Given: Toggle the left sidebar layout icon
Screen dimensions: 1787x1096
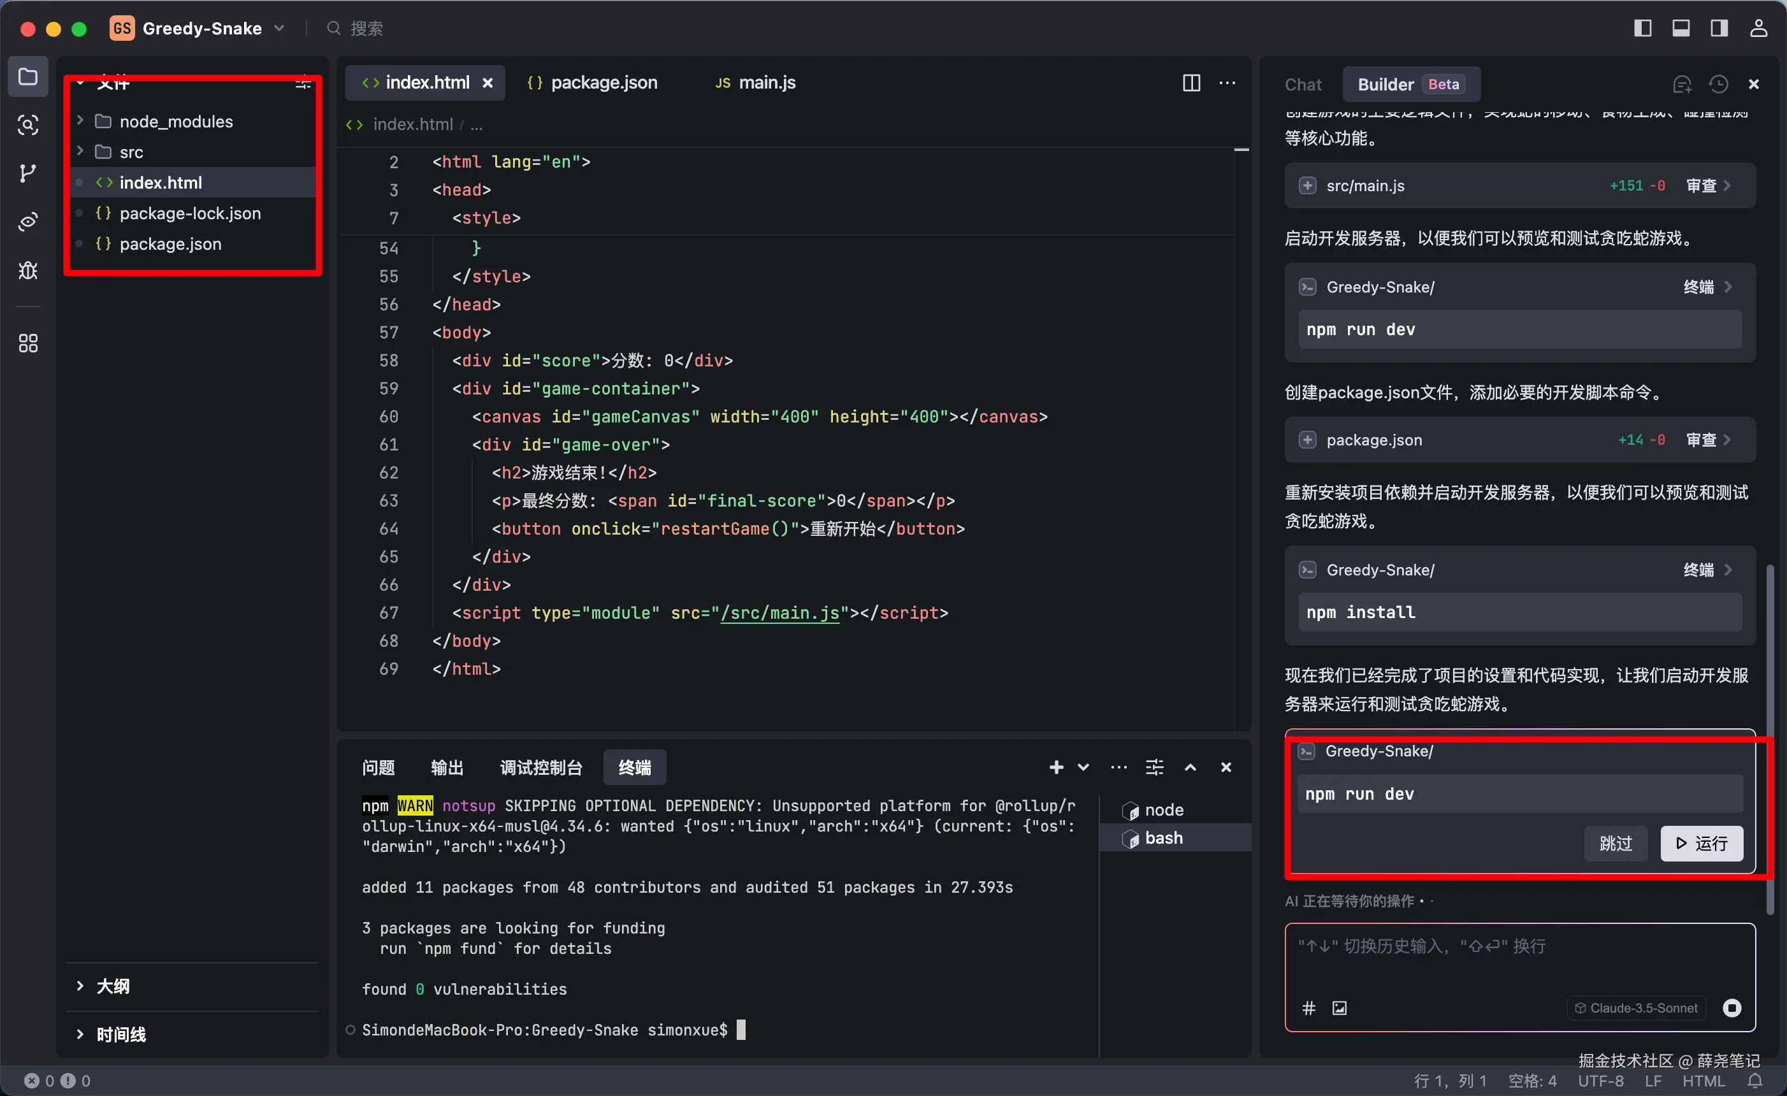Looking at the screenshot, I should (1643, 28).
